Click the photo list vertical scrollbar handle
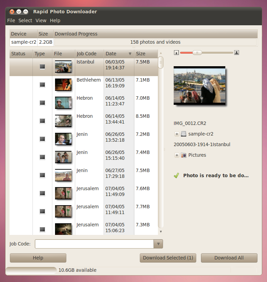This screenshot has width=267, height=282. (161, 62)
